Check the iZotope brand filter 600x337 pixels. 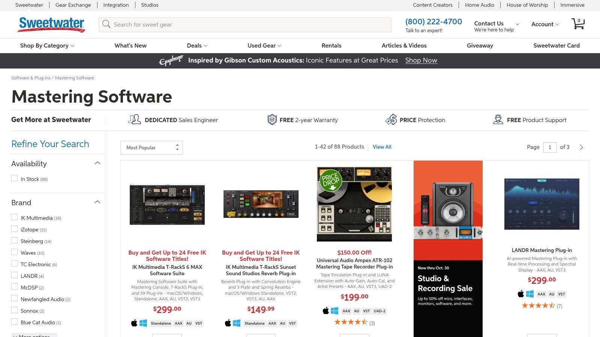point(15,229)
